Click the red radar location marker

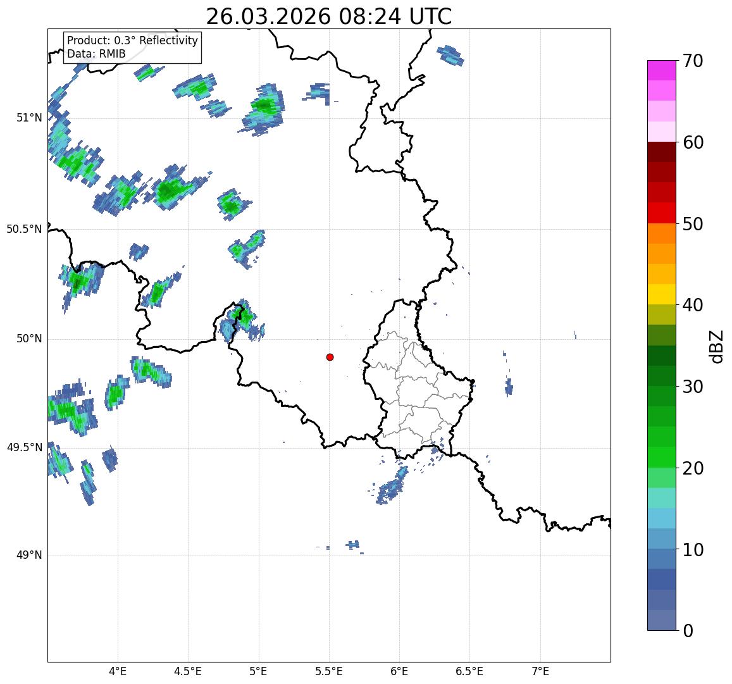point(330,357)
